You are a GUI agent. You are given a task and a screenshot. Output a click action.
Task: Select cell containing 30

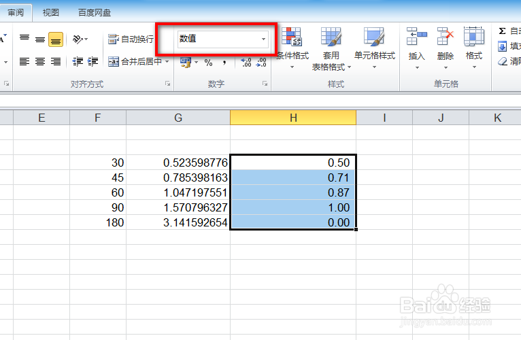point(98,163)
